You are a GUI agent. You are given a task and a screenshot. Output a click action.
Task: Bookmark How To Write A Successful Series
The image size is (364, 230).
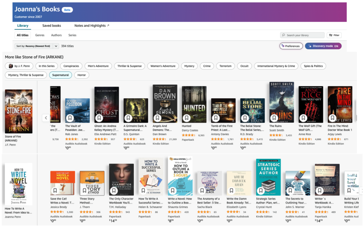143,190
